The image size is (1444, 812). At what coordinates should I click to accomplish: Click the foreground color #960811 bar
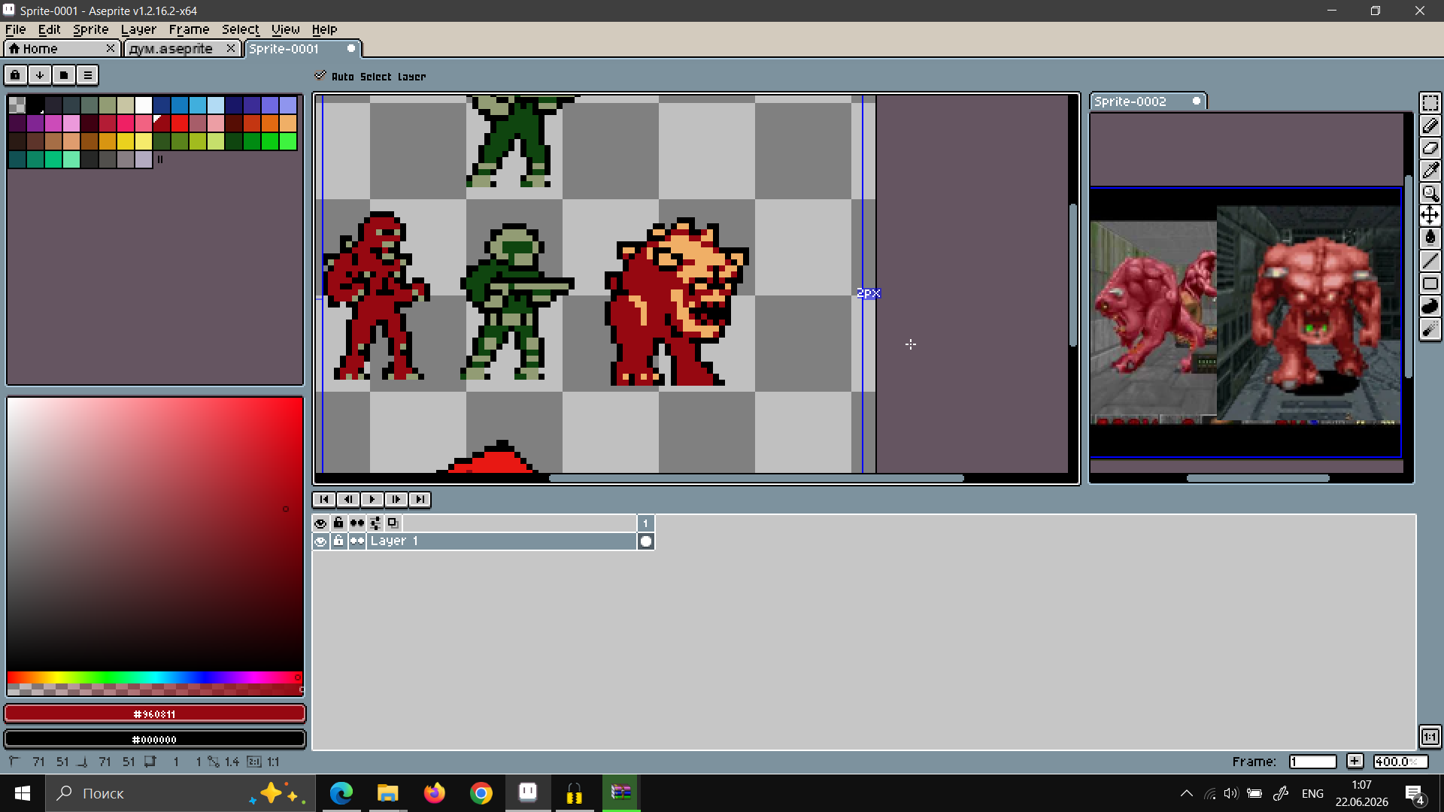click(155, 714)
